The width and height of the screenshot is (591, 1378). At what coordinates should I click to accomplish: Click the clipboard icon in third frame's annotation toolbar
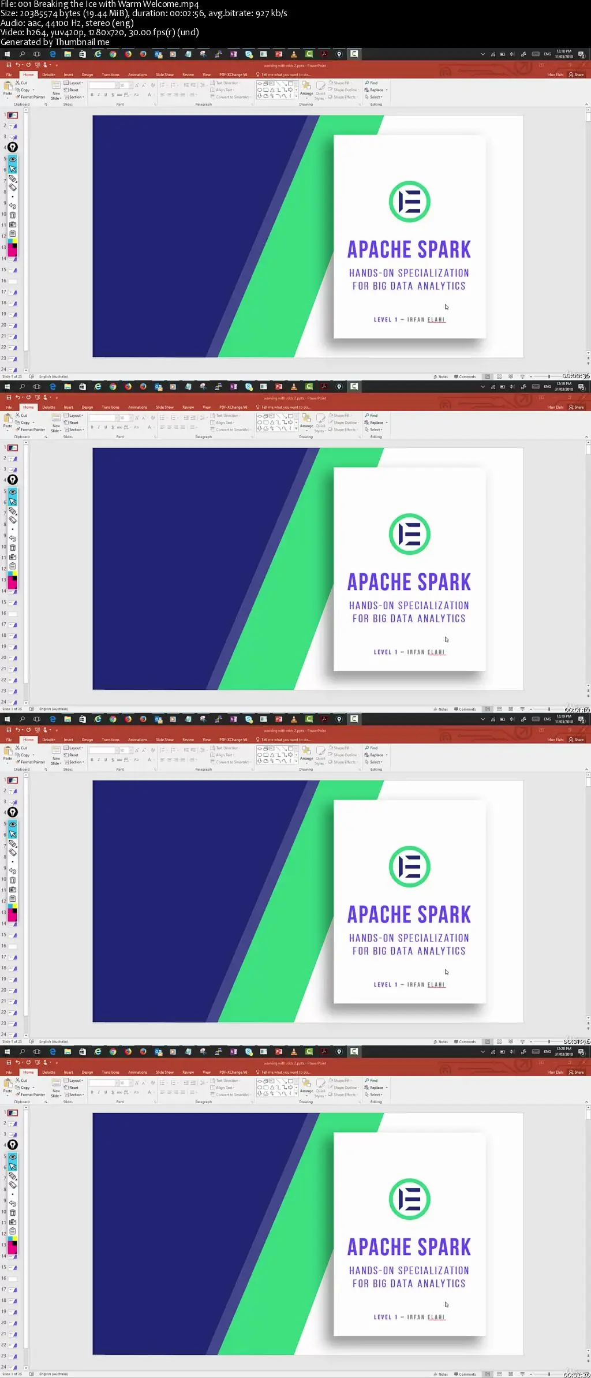[x=12, y=899]
